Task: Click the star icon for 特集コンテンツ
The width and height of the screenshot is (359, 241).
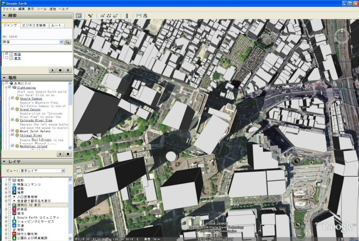Action: [x=14, y=184]
